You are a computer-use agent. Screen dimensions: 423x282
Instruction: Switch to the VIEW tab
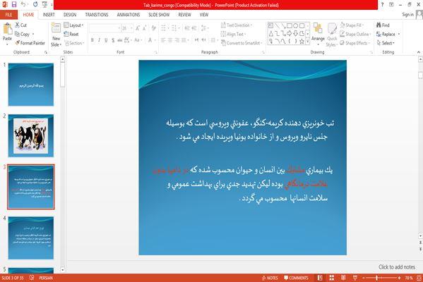coord(204,15)
